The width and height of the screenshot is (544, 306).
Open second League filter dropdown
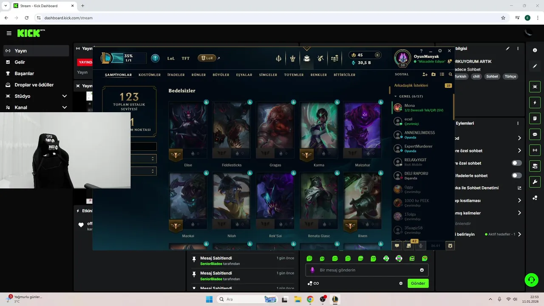tap(144, 171)
